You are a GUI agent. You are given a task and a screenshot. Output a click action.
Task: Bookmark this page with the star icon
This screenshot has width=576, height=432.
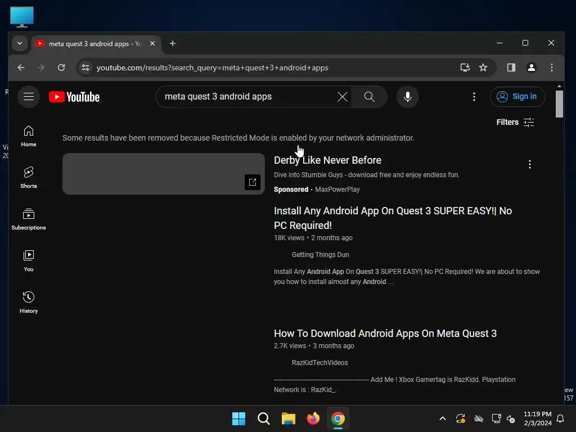pyautogui.click(x=483, y=67)
